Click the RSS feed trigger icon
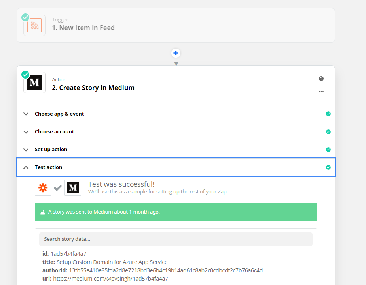 pyautogui.click(x=34, y=25)
